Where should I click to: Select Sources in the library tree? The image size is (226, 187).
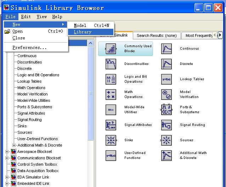pos(25,132)
